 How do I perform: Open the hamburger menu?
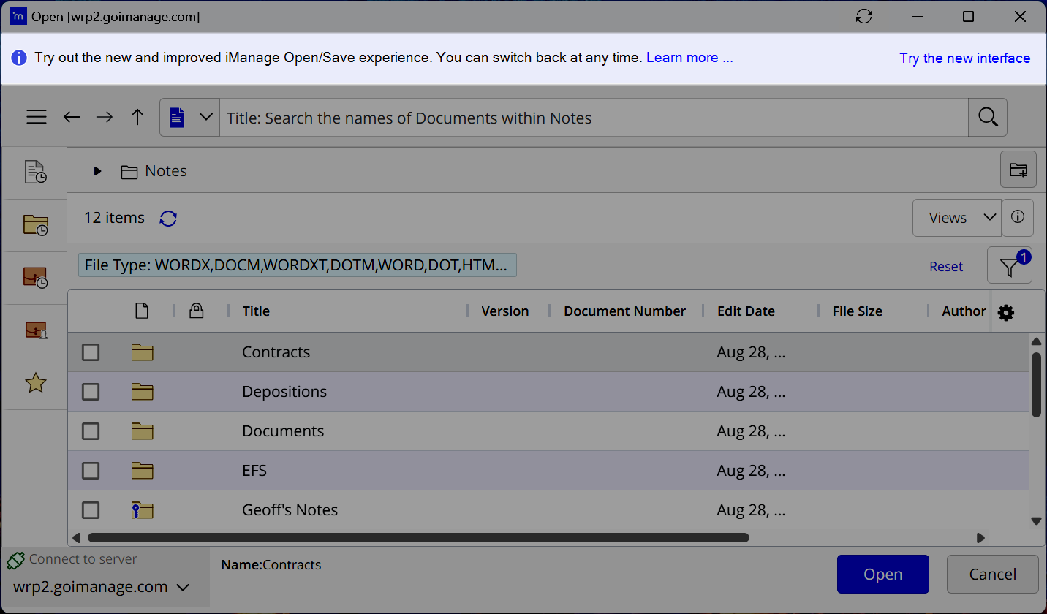tap(36, 117)
